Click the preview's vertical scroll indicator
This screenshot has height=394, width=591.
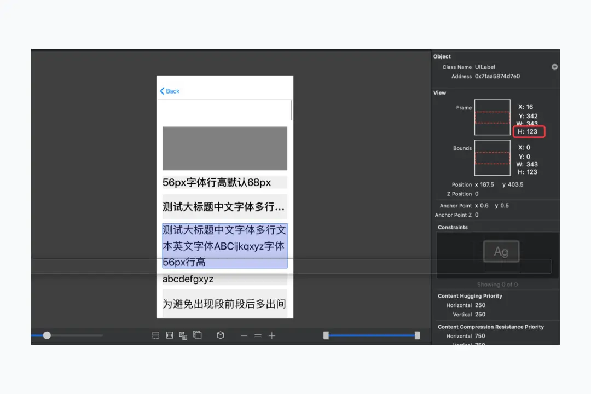291,110
